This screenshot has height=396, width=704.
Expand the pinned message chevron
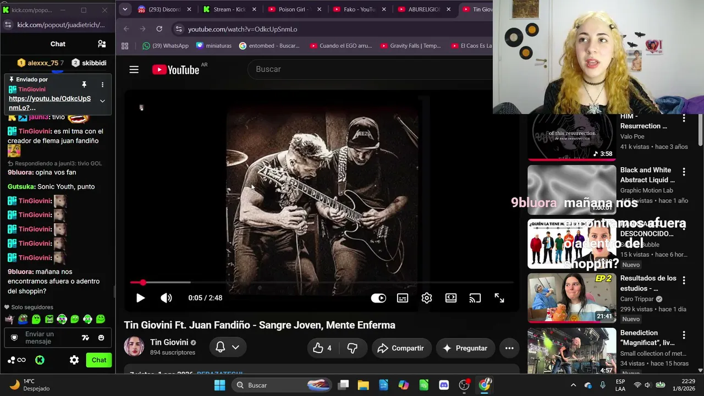click(102, 101)
